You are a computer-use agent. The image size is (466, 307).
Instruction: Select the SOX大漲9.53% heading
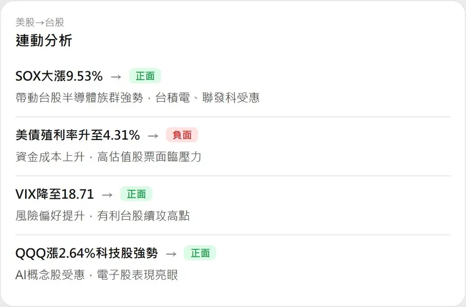[x=59, y=76]
